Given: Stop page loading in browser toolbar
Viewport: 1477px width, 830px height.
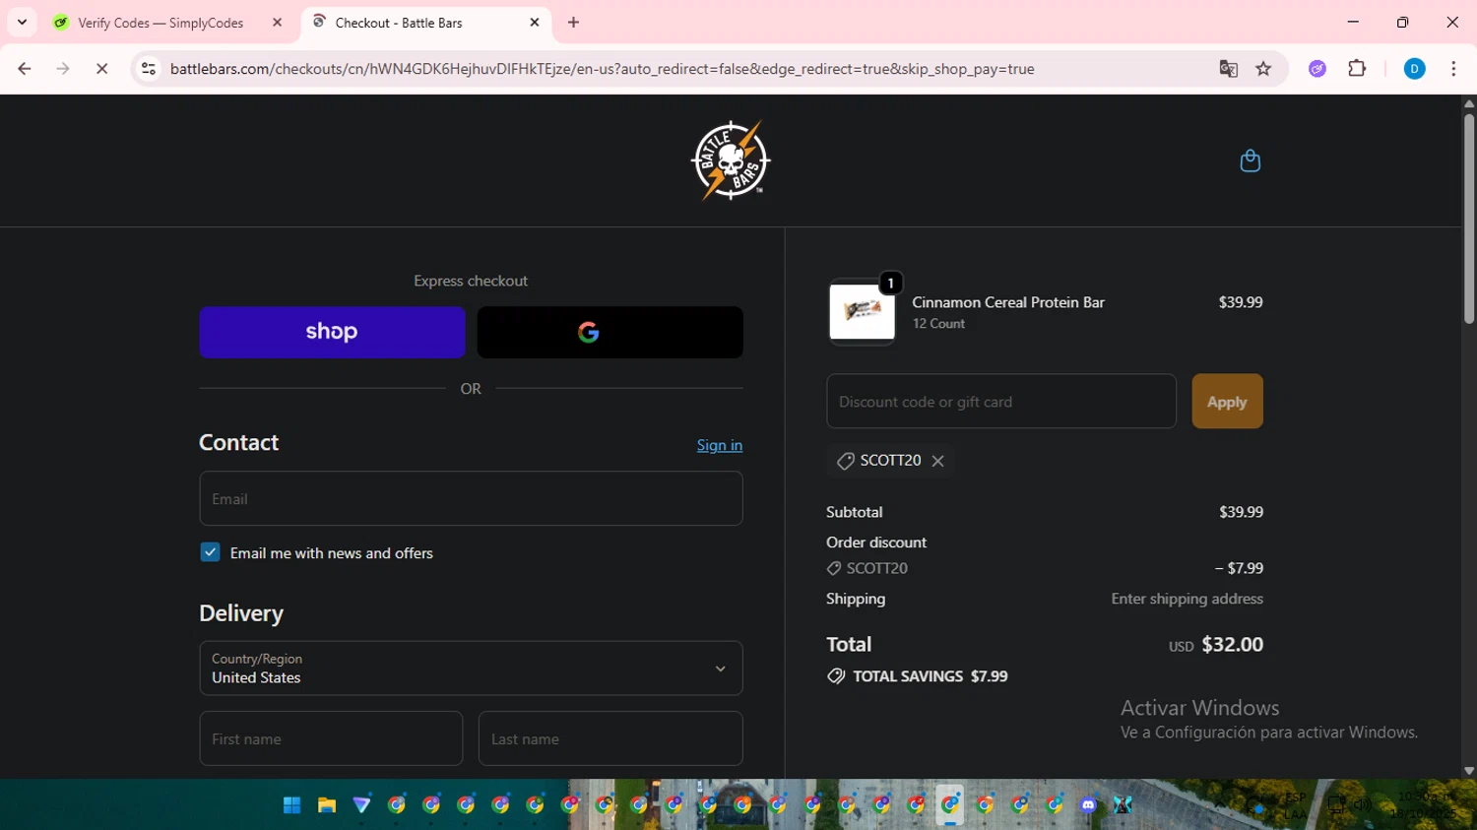Looking at the screenshot, I should point(101,69).
